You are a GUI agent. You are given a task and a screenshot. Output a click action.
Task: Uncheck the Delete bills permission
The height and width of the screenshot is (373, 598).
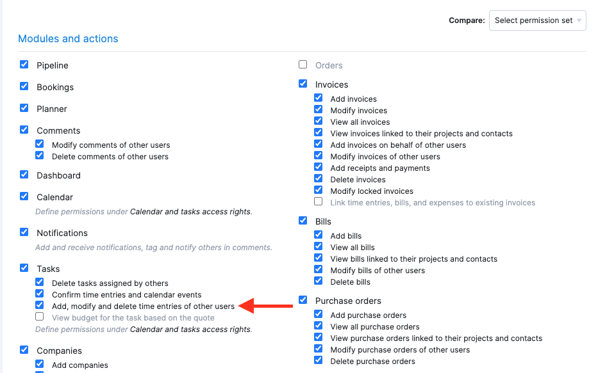click(319, 281)
